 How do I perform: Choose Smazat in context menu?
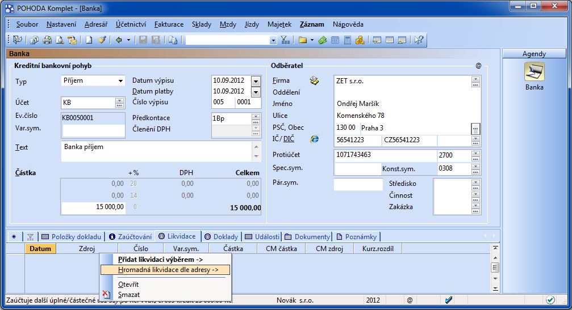pos(166,294)
